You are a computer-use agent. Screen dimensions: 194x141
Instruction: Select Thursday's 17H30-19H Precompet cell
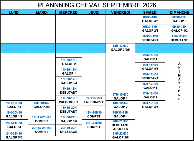tap(94, 100)
